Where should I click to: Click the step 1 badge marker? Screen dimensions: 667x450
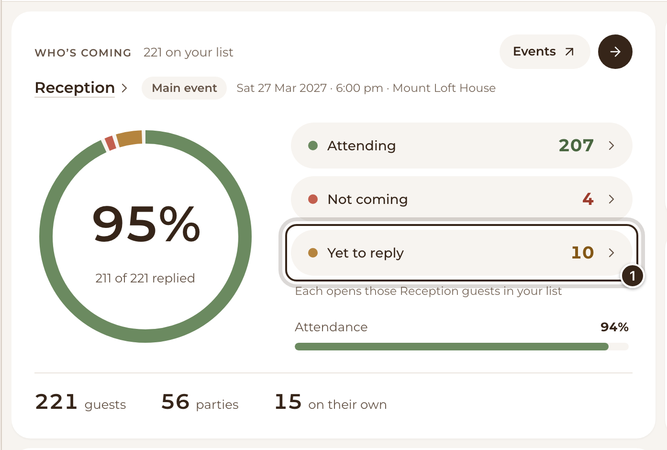(632, 276)
